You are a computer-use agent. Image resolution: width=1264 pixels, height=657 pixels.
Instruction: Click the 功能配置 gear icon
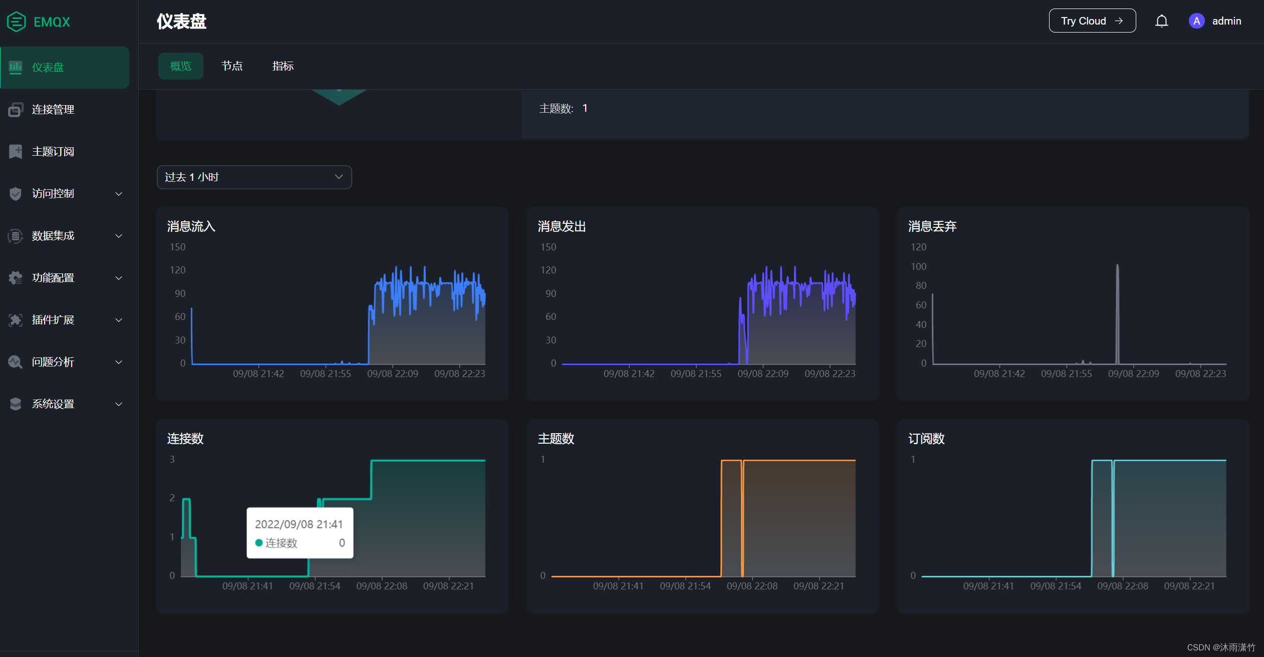[16, 277]
